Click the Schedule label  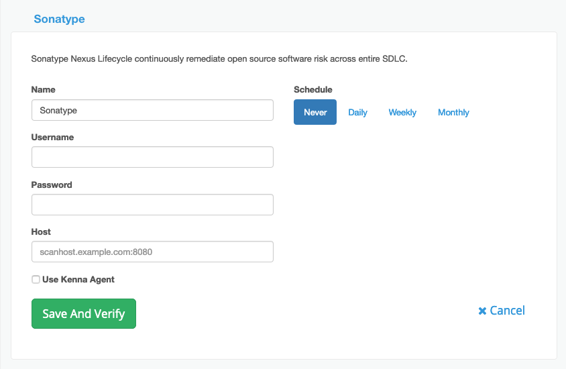(x=313, y=89)
